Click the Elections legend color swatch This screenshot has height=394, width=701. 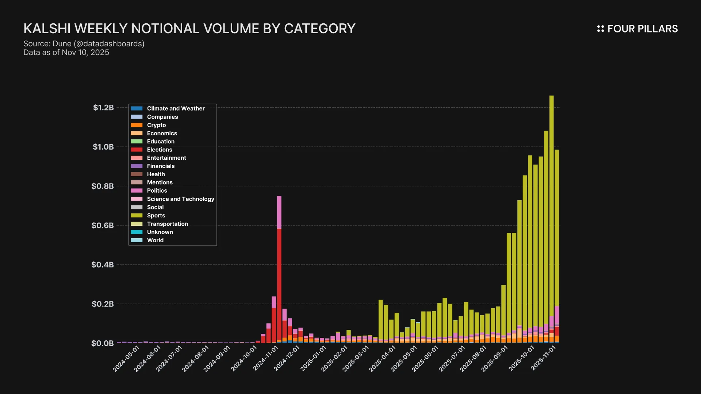pos(137,150)
